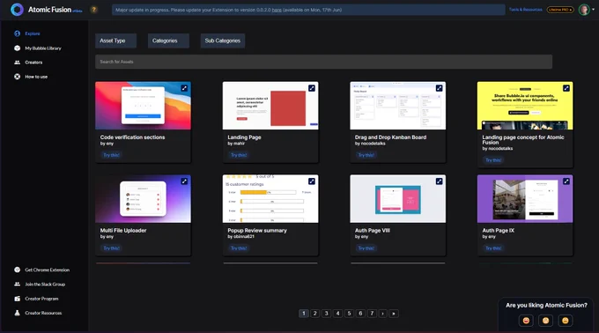Open Get Chrome Extension menu item
Screen dimensions: 599x333
pyautogui.click(x=48, y=270)
